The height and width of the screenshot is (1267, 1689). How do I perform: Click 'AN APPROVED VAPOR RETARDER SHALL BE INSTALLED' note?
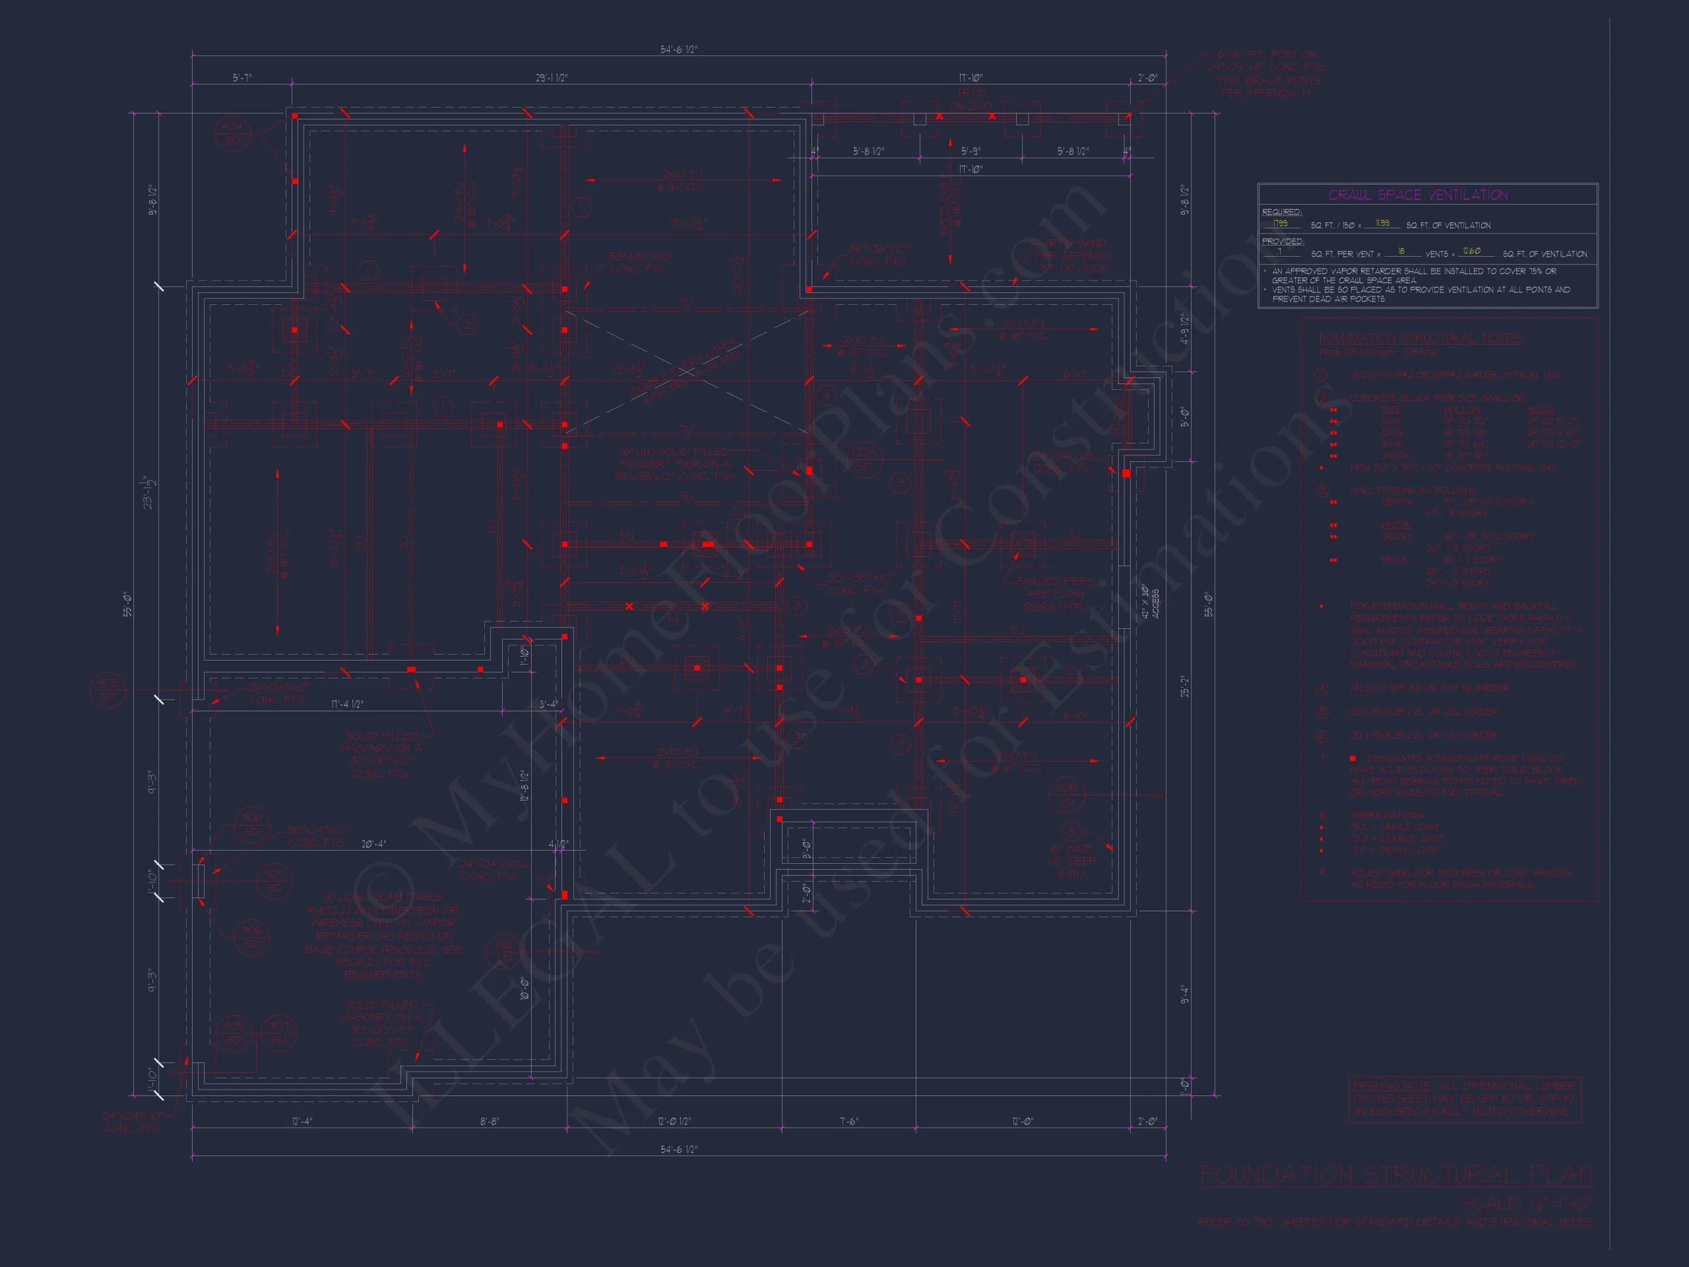click(x=1414, y=276)
